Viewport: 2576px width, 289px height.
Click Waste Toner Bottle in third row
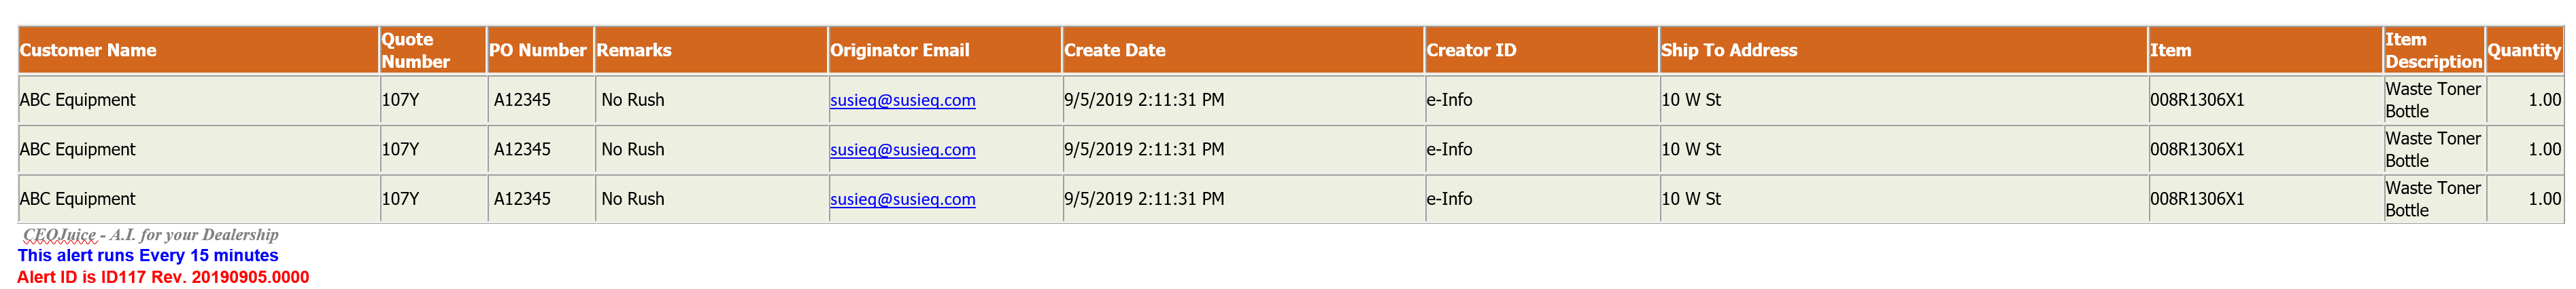[x=2433, y=199]
